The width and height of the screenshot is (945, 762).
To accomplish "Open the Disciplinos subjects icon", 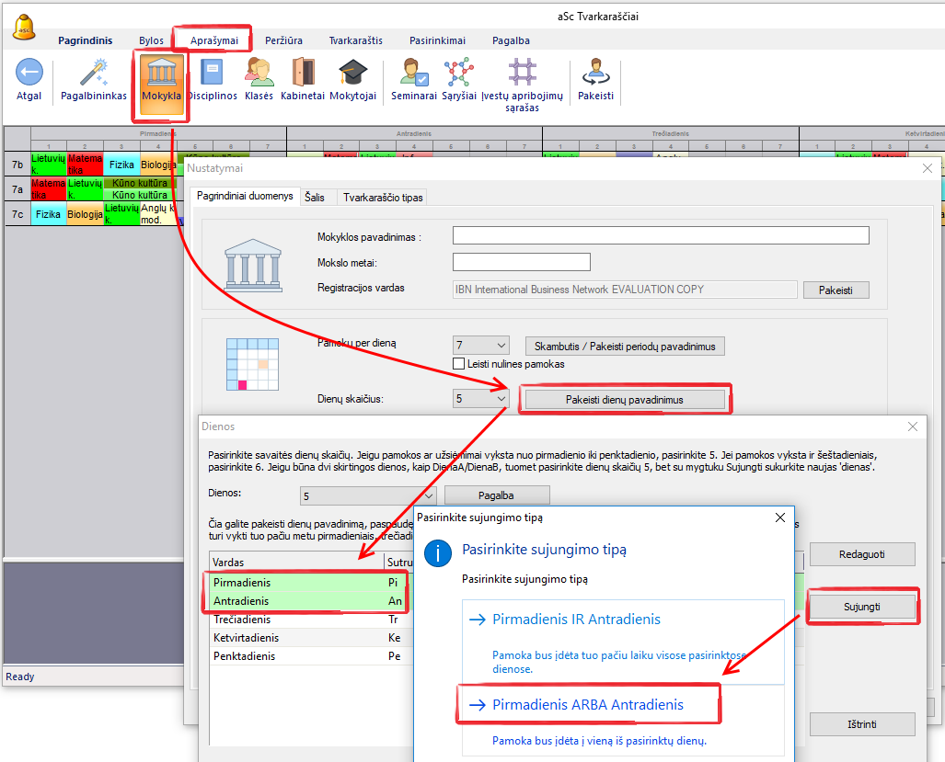I will (213, 73).
